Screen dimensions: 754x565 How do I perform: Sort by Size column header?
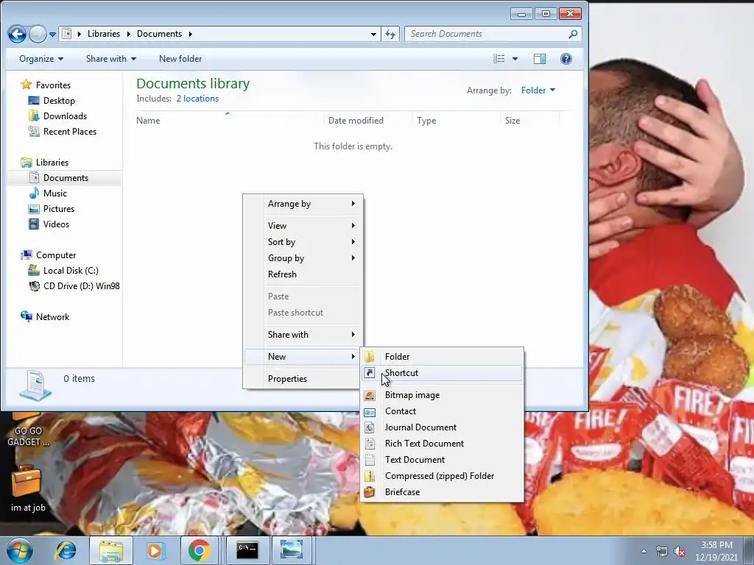530,120
